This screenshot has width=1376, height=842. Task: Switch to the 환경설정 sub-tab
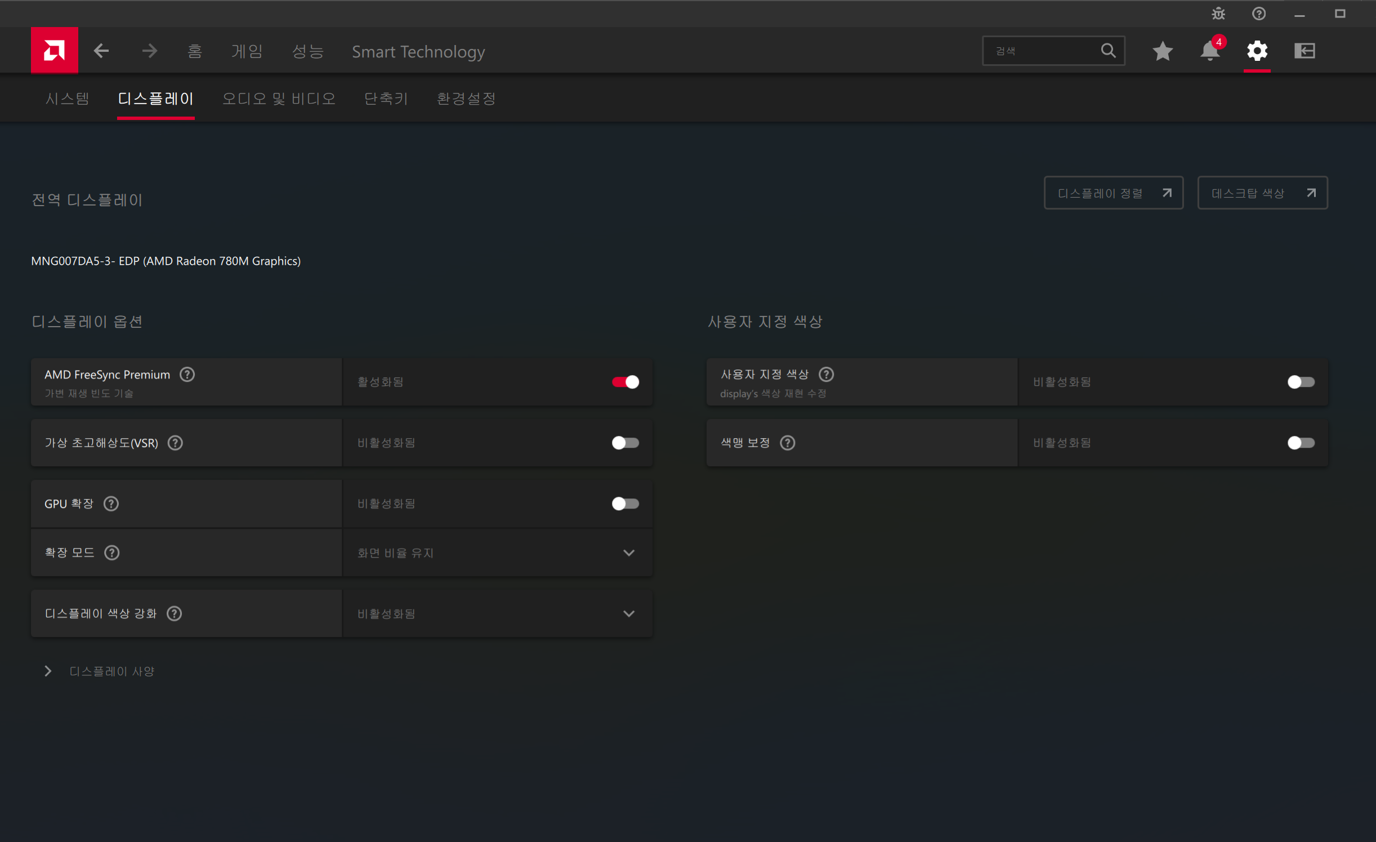tap(466, 99)
